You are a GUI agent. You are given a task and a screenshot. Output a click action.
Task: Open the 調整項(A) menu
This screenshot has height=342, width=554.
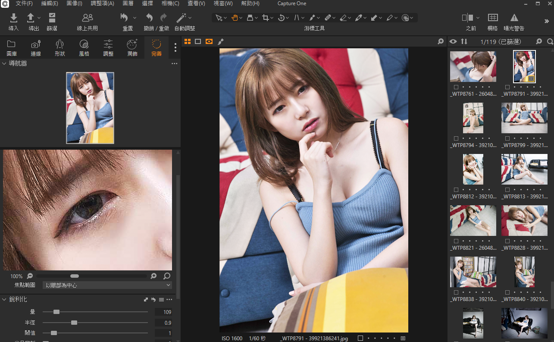(x=103, y=3)
